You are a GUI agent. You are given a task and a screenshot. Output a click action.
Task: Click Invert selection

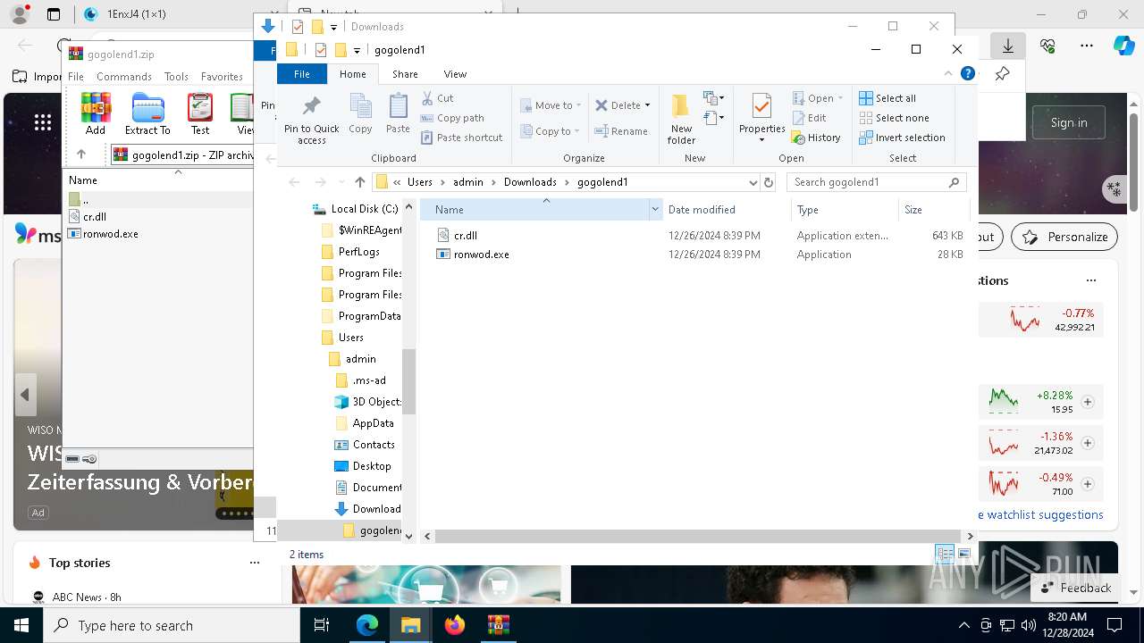902,138
